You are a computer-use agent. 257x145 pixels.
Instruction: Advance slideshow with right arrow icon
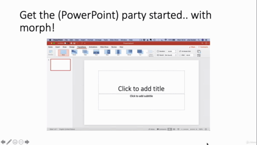click(x=27, y=142)
